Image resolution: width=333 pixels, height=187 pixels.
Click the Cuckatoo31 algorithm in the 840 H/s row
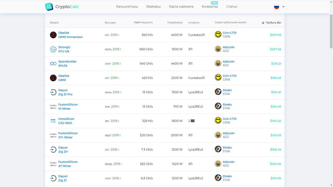(x=196, y=35)
